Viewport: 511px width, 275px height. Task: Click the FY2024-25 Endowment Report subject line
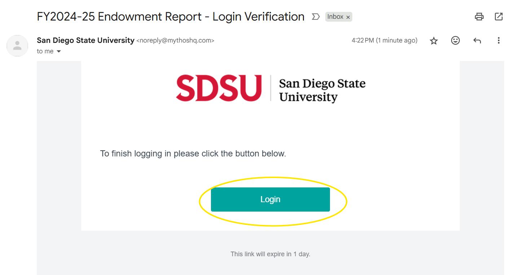point(171,17)
